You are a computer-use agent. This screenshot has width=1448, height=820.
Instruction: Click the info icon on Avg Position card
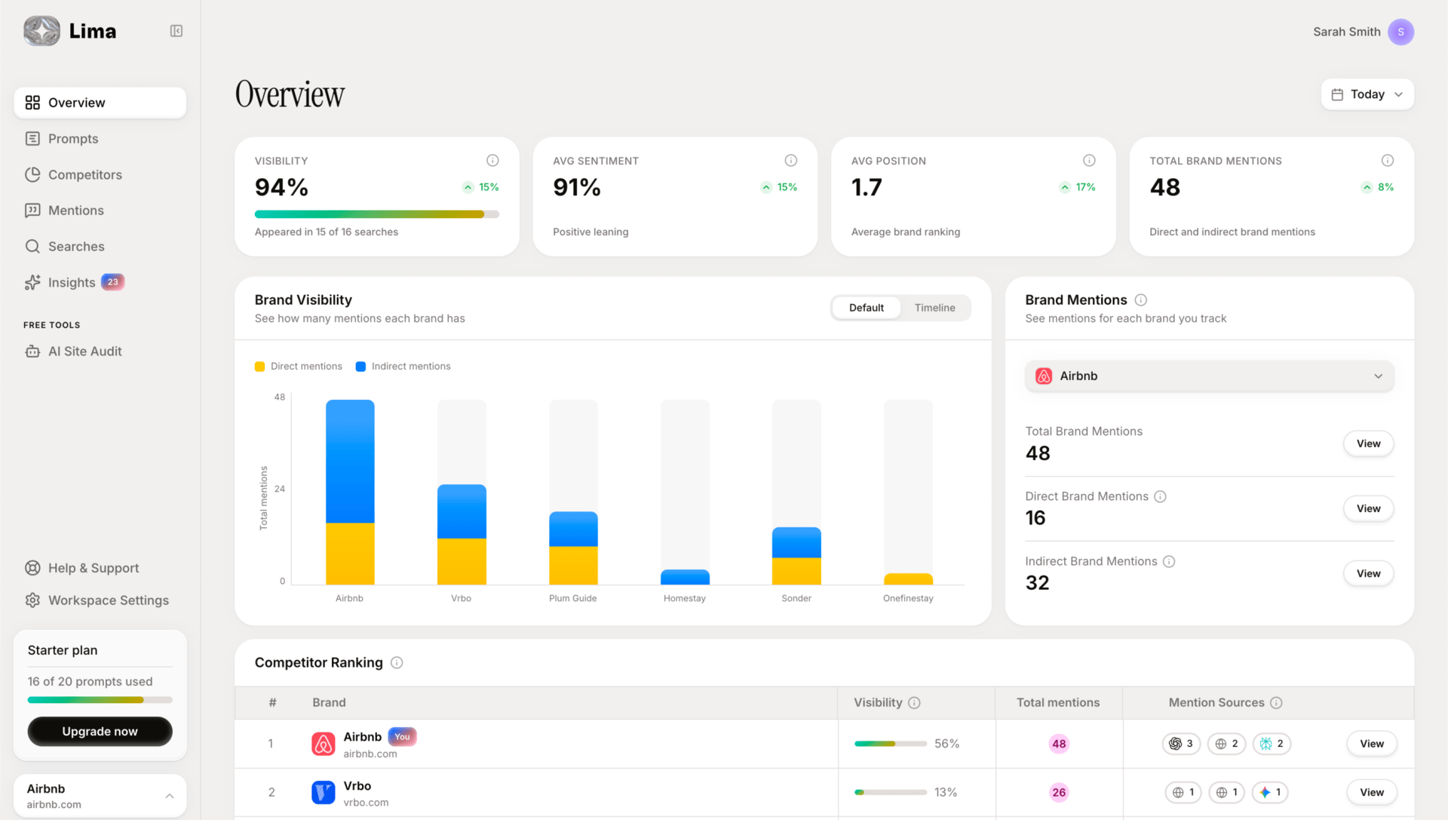[1089, 161]
